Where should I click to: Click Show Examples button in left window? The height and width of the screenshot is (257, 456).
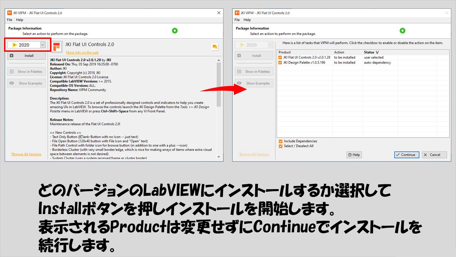(x=26, y=83)
